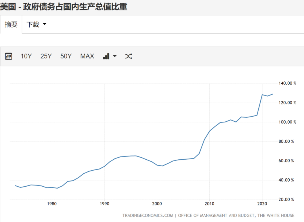Expand the chart type dropdown arrow
The height and width of the screenshot is (222, 304).
pos(115,56)
